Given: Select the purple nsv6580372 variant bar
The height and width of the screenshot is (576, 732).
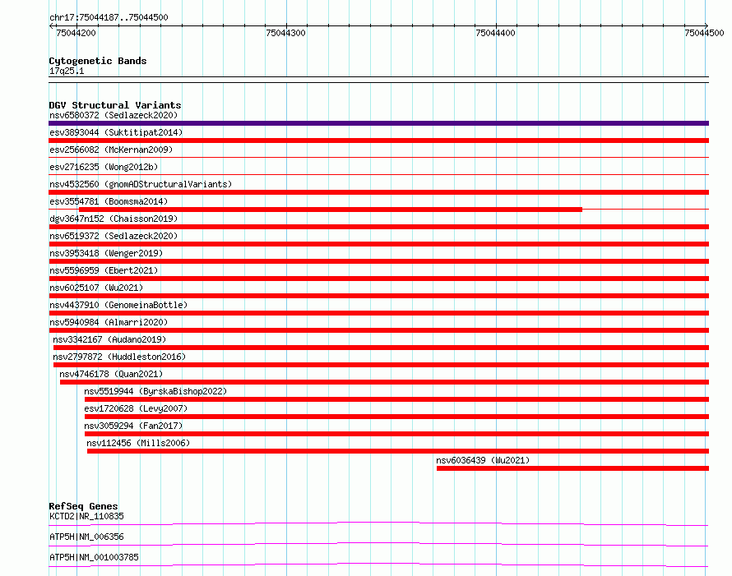Looking at the screenshot, I should coord(378,123).
